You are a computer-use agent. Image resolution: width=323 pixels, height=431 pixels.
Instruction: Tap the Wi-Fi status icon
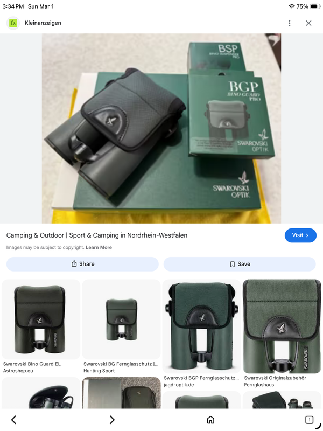tap(292, 6)
